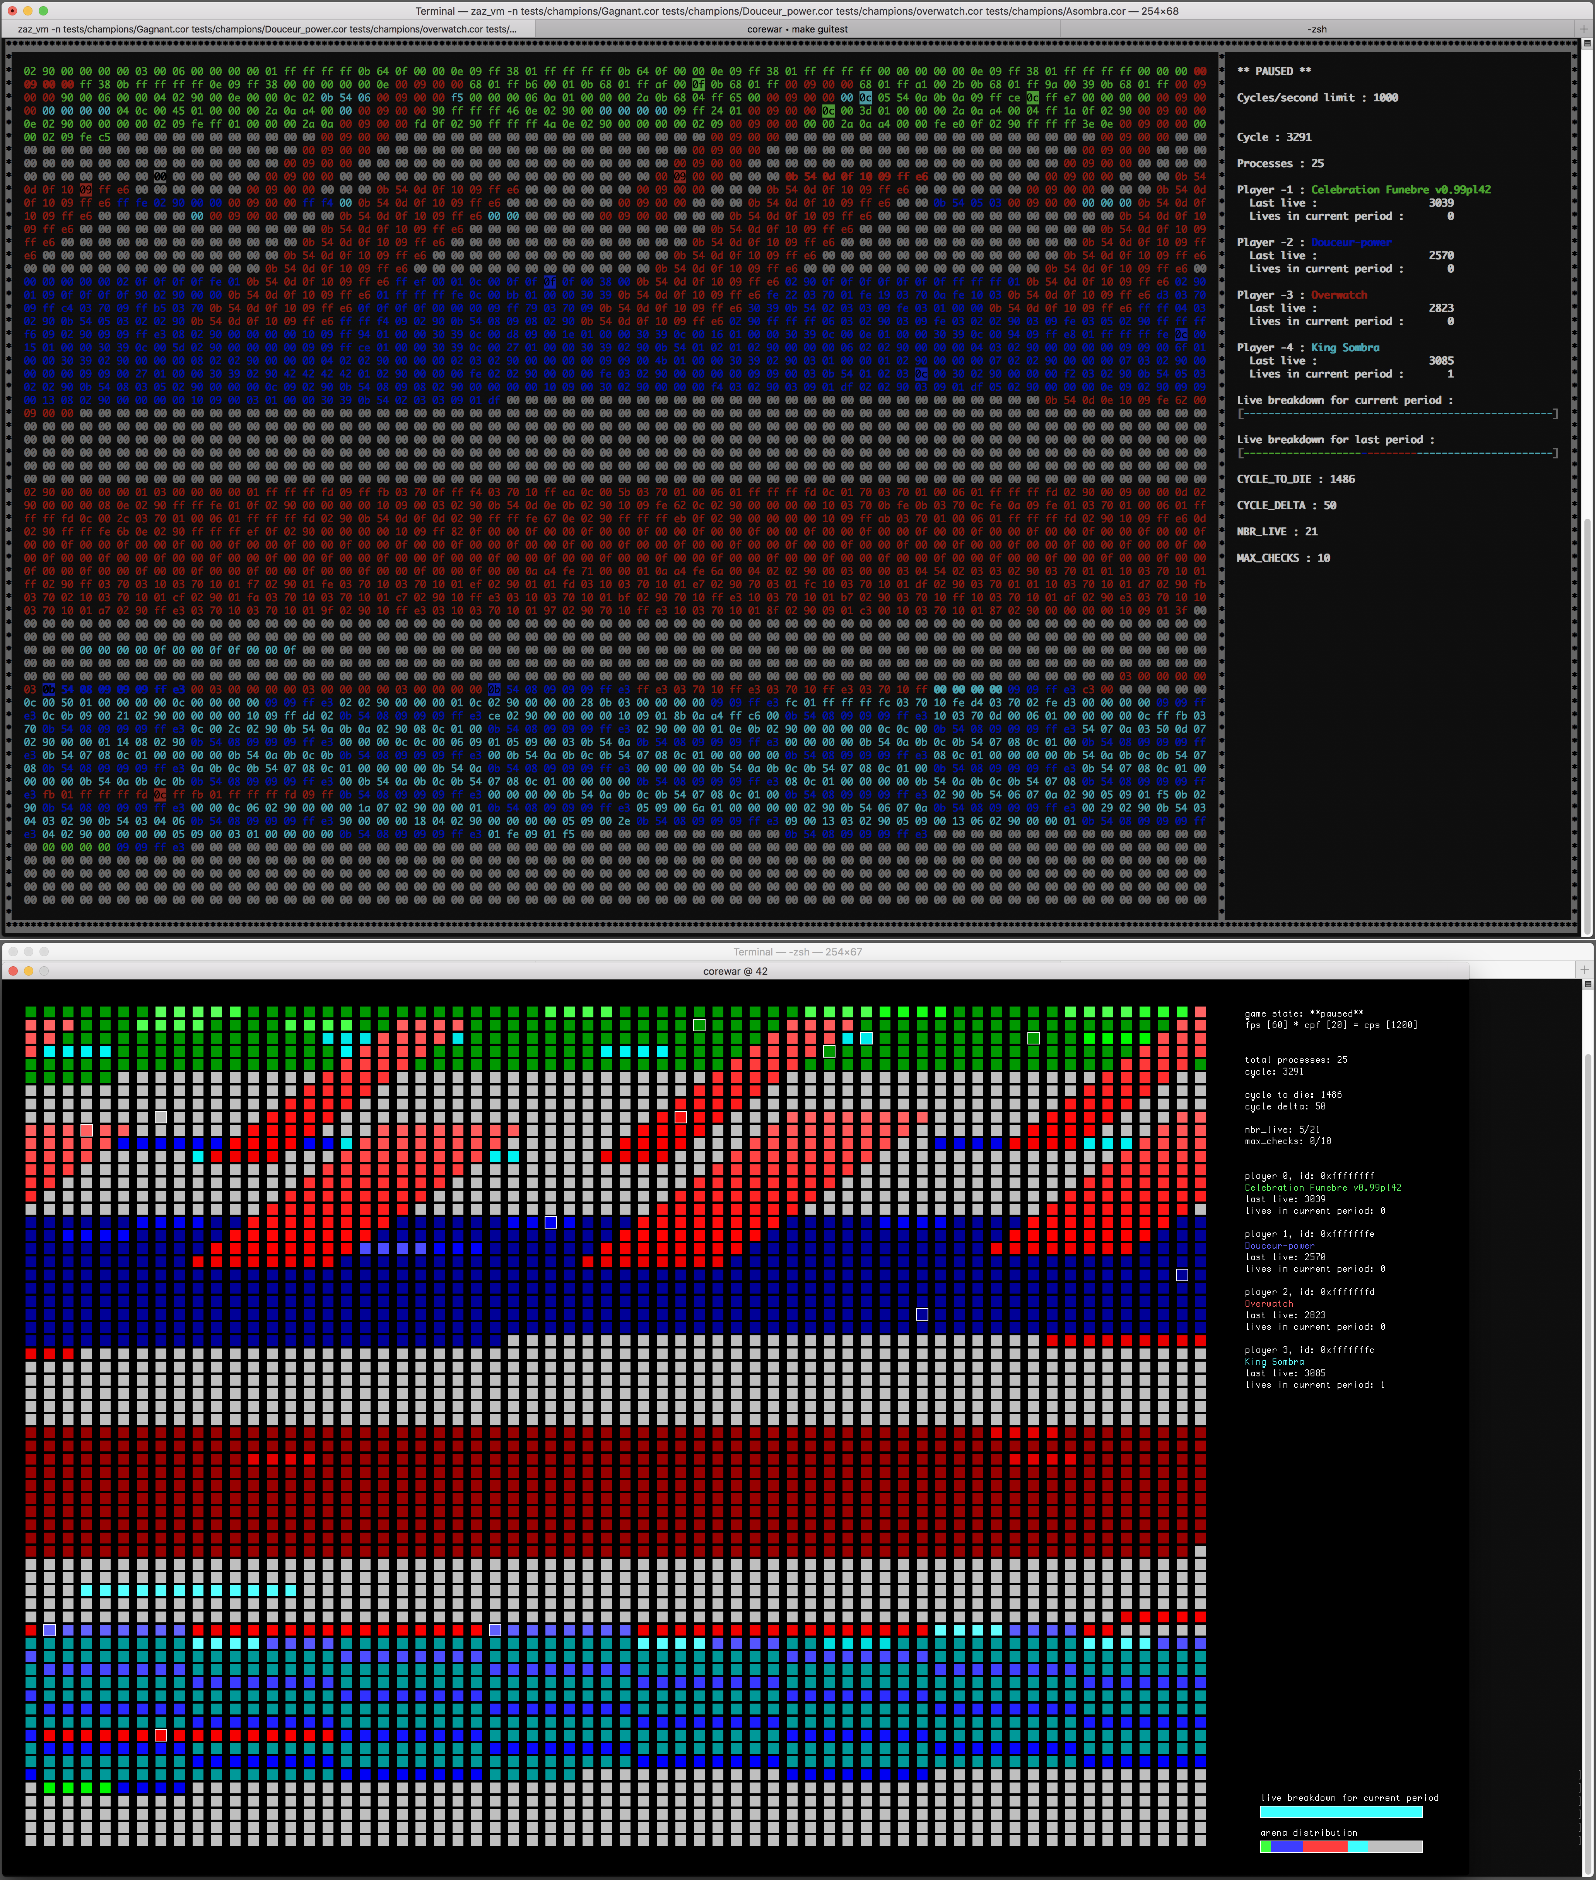Click the green zoom button of the top Terminal
1596x1880 pixels.
[x=43, y=11]
